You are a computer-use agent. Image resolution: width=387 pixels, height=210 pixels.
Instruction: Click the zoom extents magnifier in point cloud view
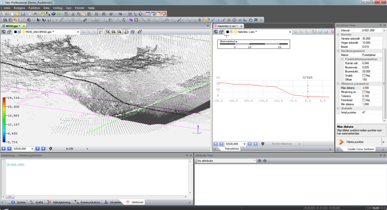108,32
